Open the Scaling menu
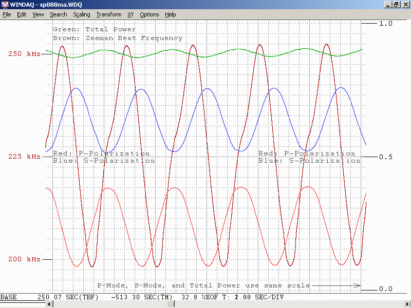Viewport: 411px width, 308px height. tap(82, 14)
